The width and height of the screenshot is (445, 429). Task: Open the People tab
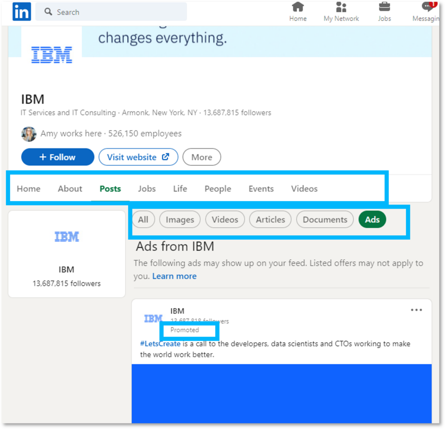click(218, 189)
